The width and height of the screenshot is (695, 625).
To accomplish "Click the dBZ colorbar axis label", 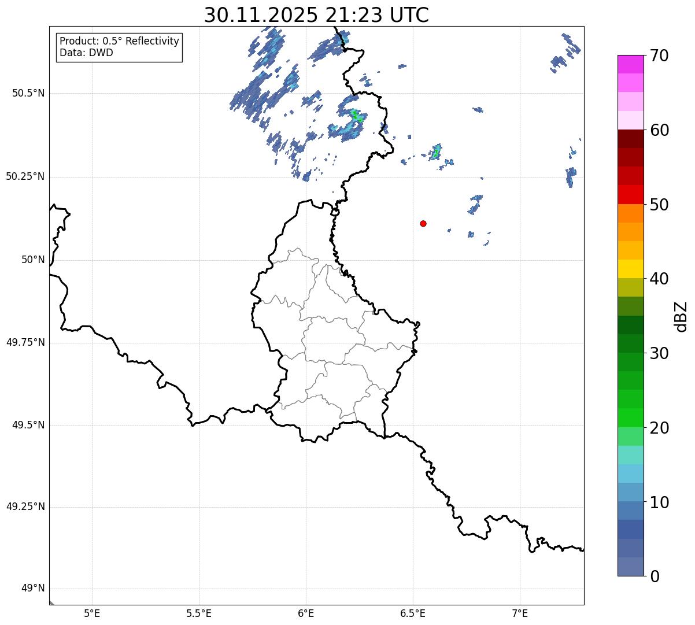I will [x=681, y=316].
